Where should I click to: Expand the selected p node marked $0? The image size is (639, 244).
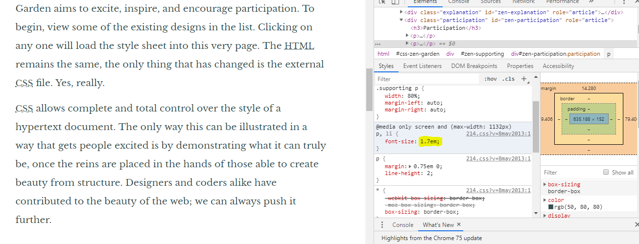pos(407,44)
